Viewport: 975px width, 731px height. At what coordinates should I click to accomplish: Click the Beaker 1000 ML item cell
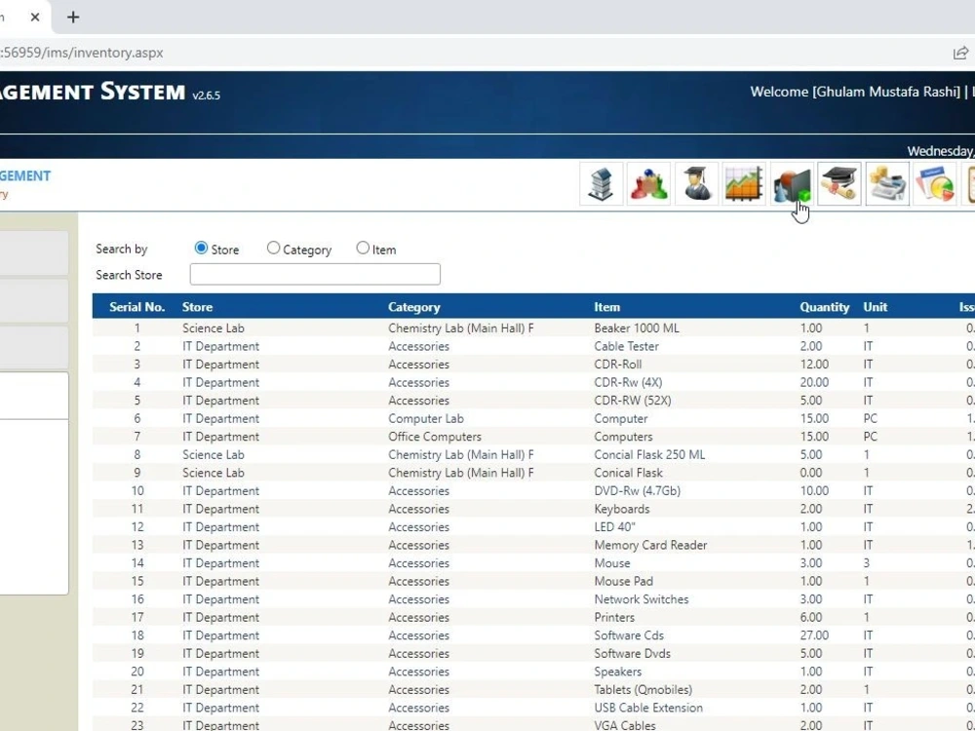636,328
